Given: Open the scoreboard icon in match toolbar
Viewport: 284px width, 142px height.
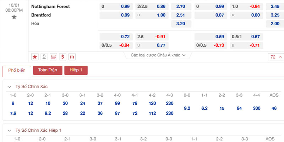Looking at the screenshot, I should pos(53,57).
